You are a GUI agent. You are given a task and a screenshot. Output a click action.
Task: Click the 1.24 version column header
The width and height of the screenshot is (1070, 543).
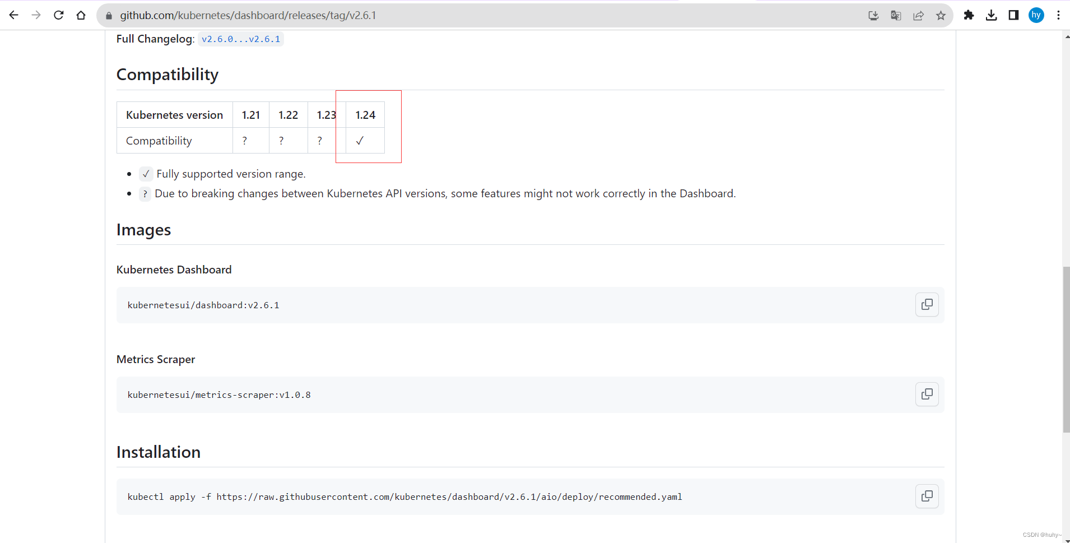[365, 115]
